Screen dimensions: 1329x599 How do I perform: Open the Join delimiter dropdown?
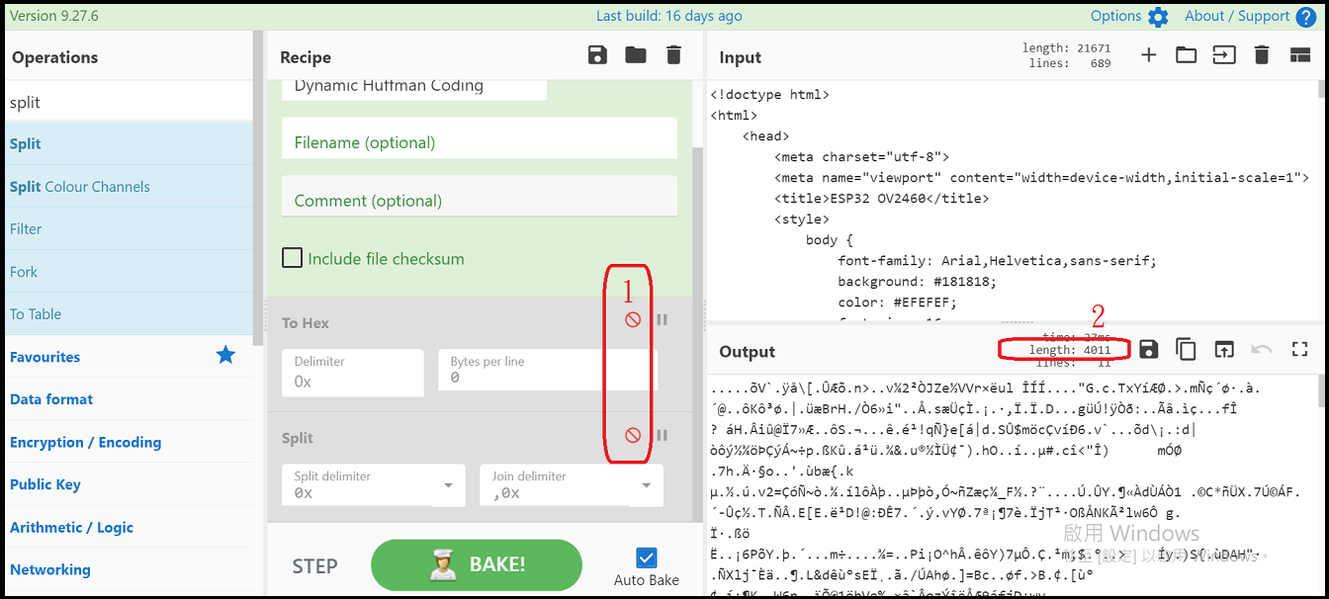(647, 485)
